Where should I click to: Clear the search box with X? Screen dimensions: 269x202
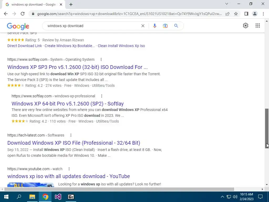(x=143, y=26)
